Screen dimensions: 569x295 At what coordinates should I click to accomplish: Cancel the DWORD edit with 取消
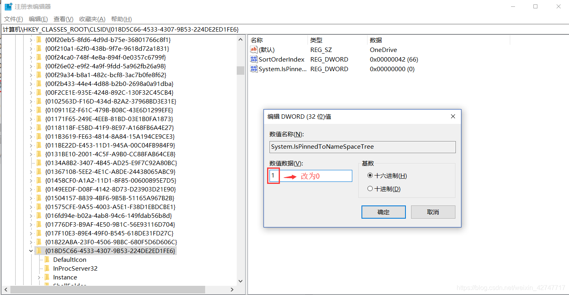pyautogui.click(x=433, y=212)
